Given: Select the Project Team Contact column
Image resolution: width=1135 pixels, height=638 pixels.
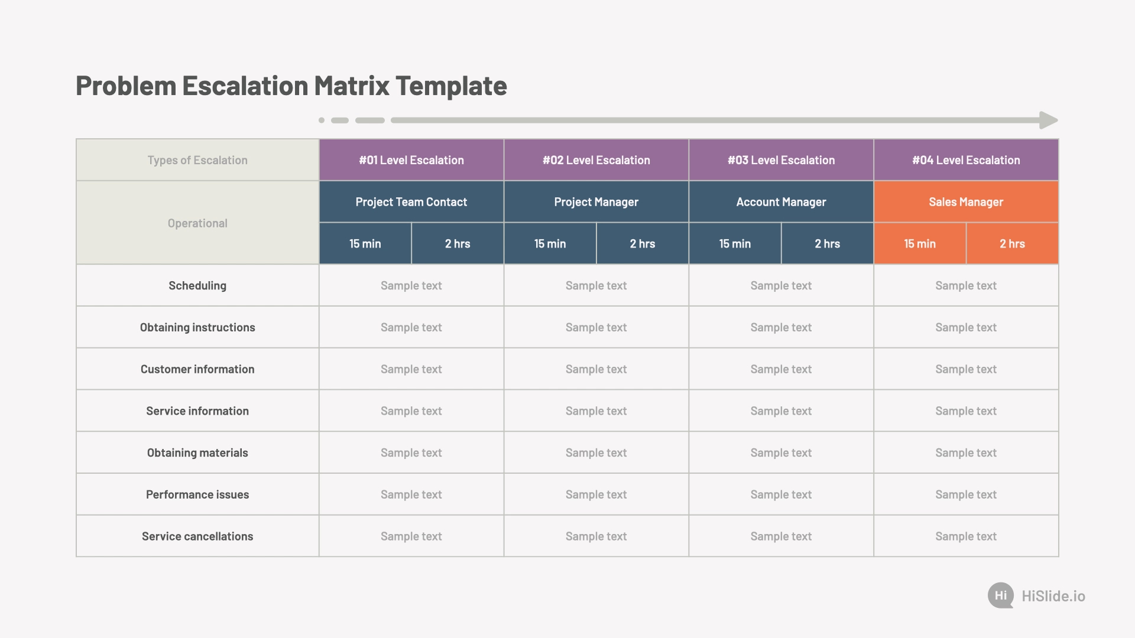Looking at the screenshot, I should (x=411, y=201).
